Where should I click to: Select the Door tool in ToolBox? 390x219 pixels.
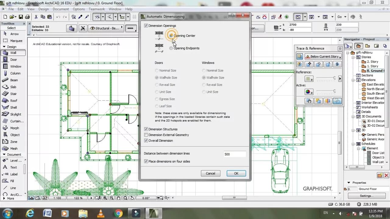coord(13,60)
